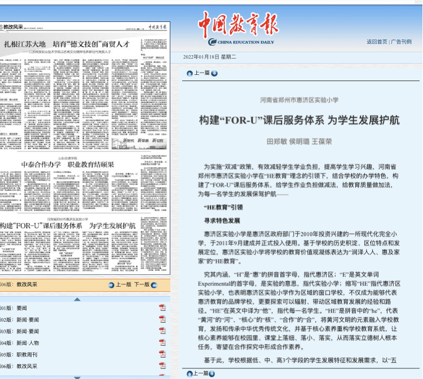Go to the next page via 下一版

[x=142, y=284]
